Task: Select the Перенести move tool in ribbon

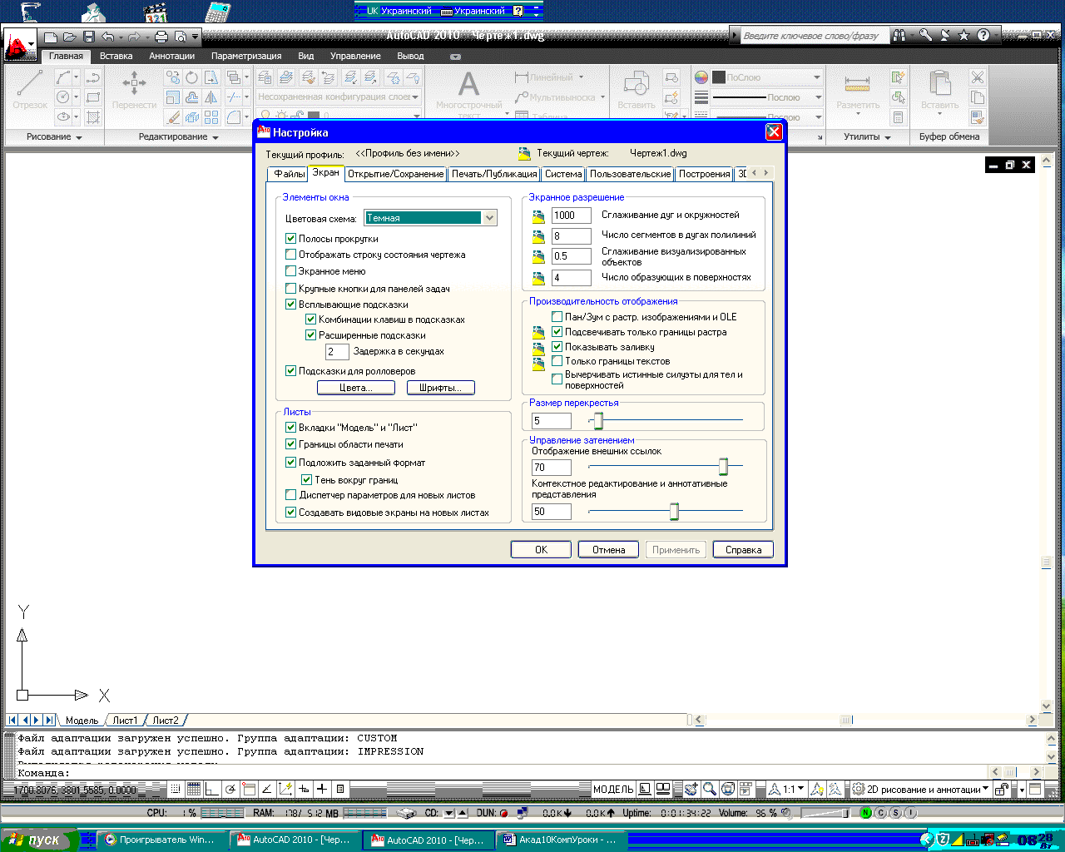Action: [x=134, y=88]
